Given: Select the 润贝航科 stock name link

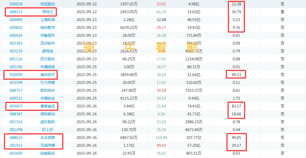Looking at the screenshot, I should tap(47, 122).
